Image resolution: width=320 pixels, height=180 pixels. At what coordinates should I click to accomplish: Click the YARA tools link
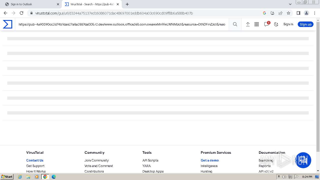pos(146,166)
